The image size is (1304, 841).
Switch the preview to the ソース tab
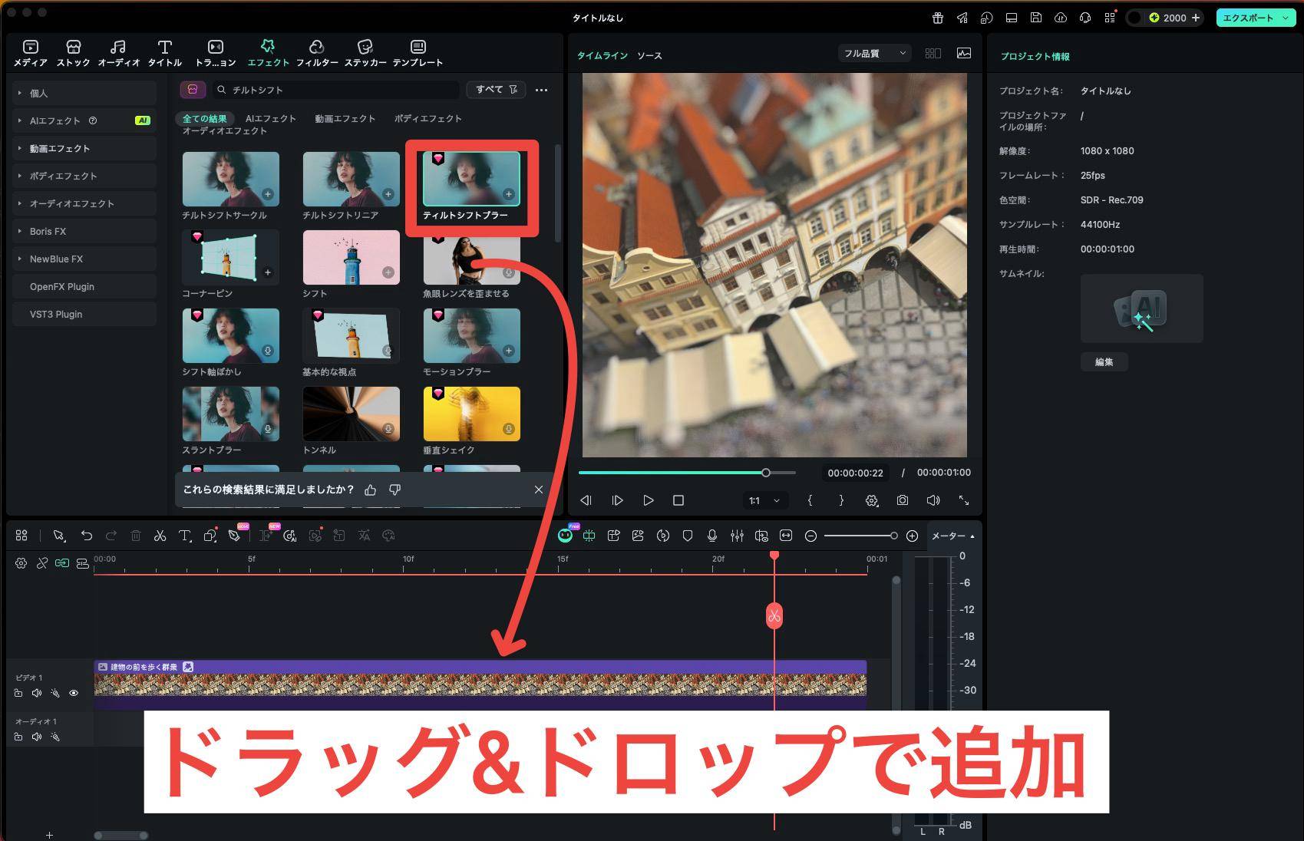649,55
